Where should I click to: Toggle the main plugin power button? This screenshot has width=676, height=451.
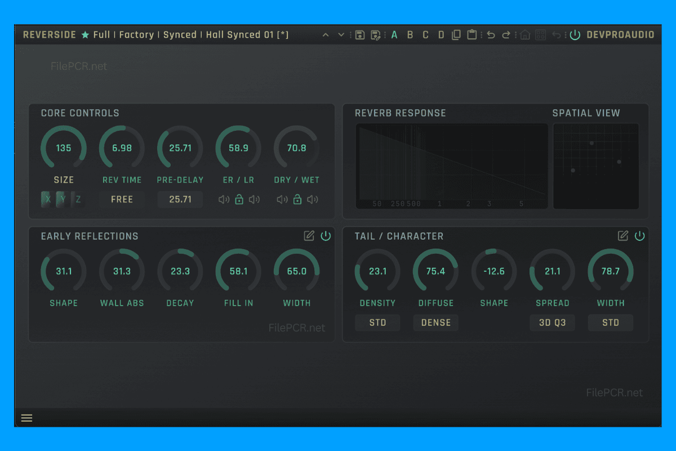click(575, 35)
